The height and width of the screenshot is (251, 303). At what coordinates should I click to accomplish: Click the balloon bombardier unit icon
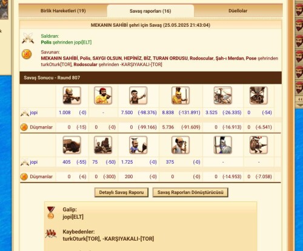(259, 95)
